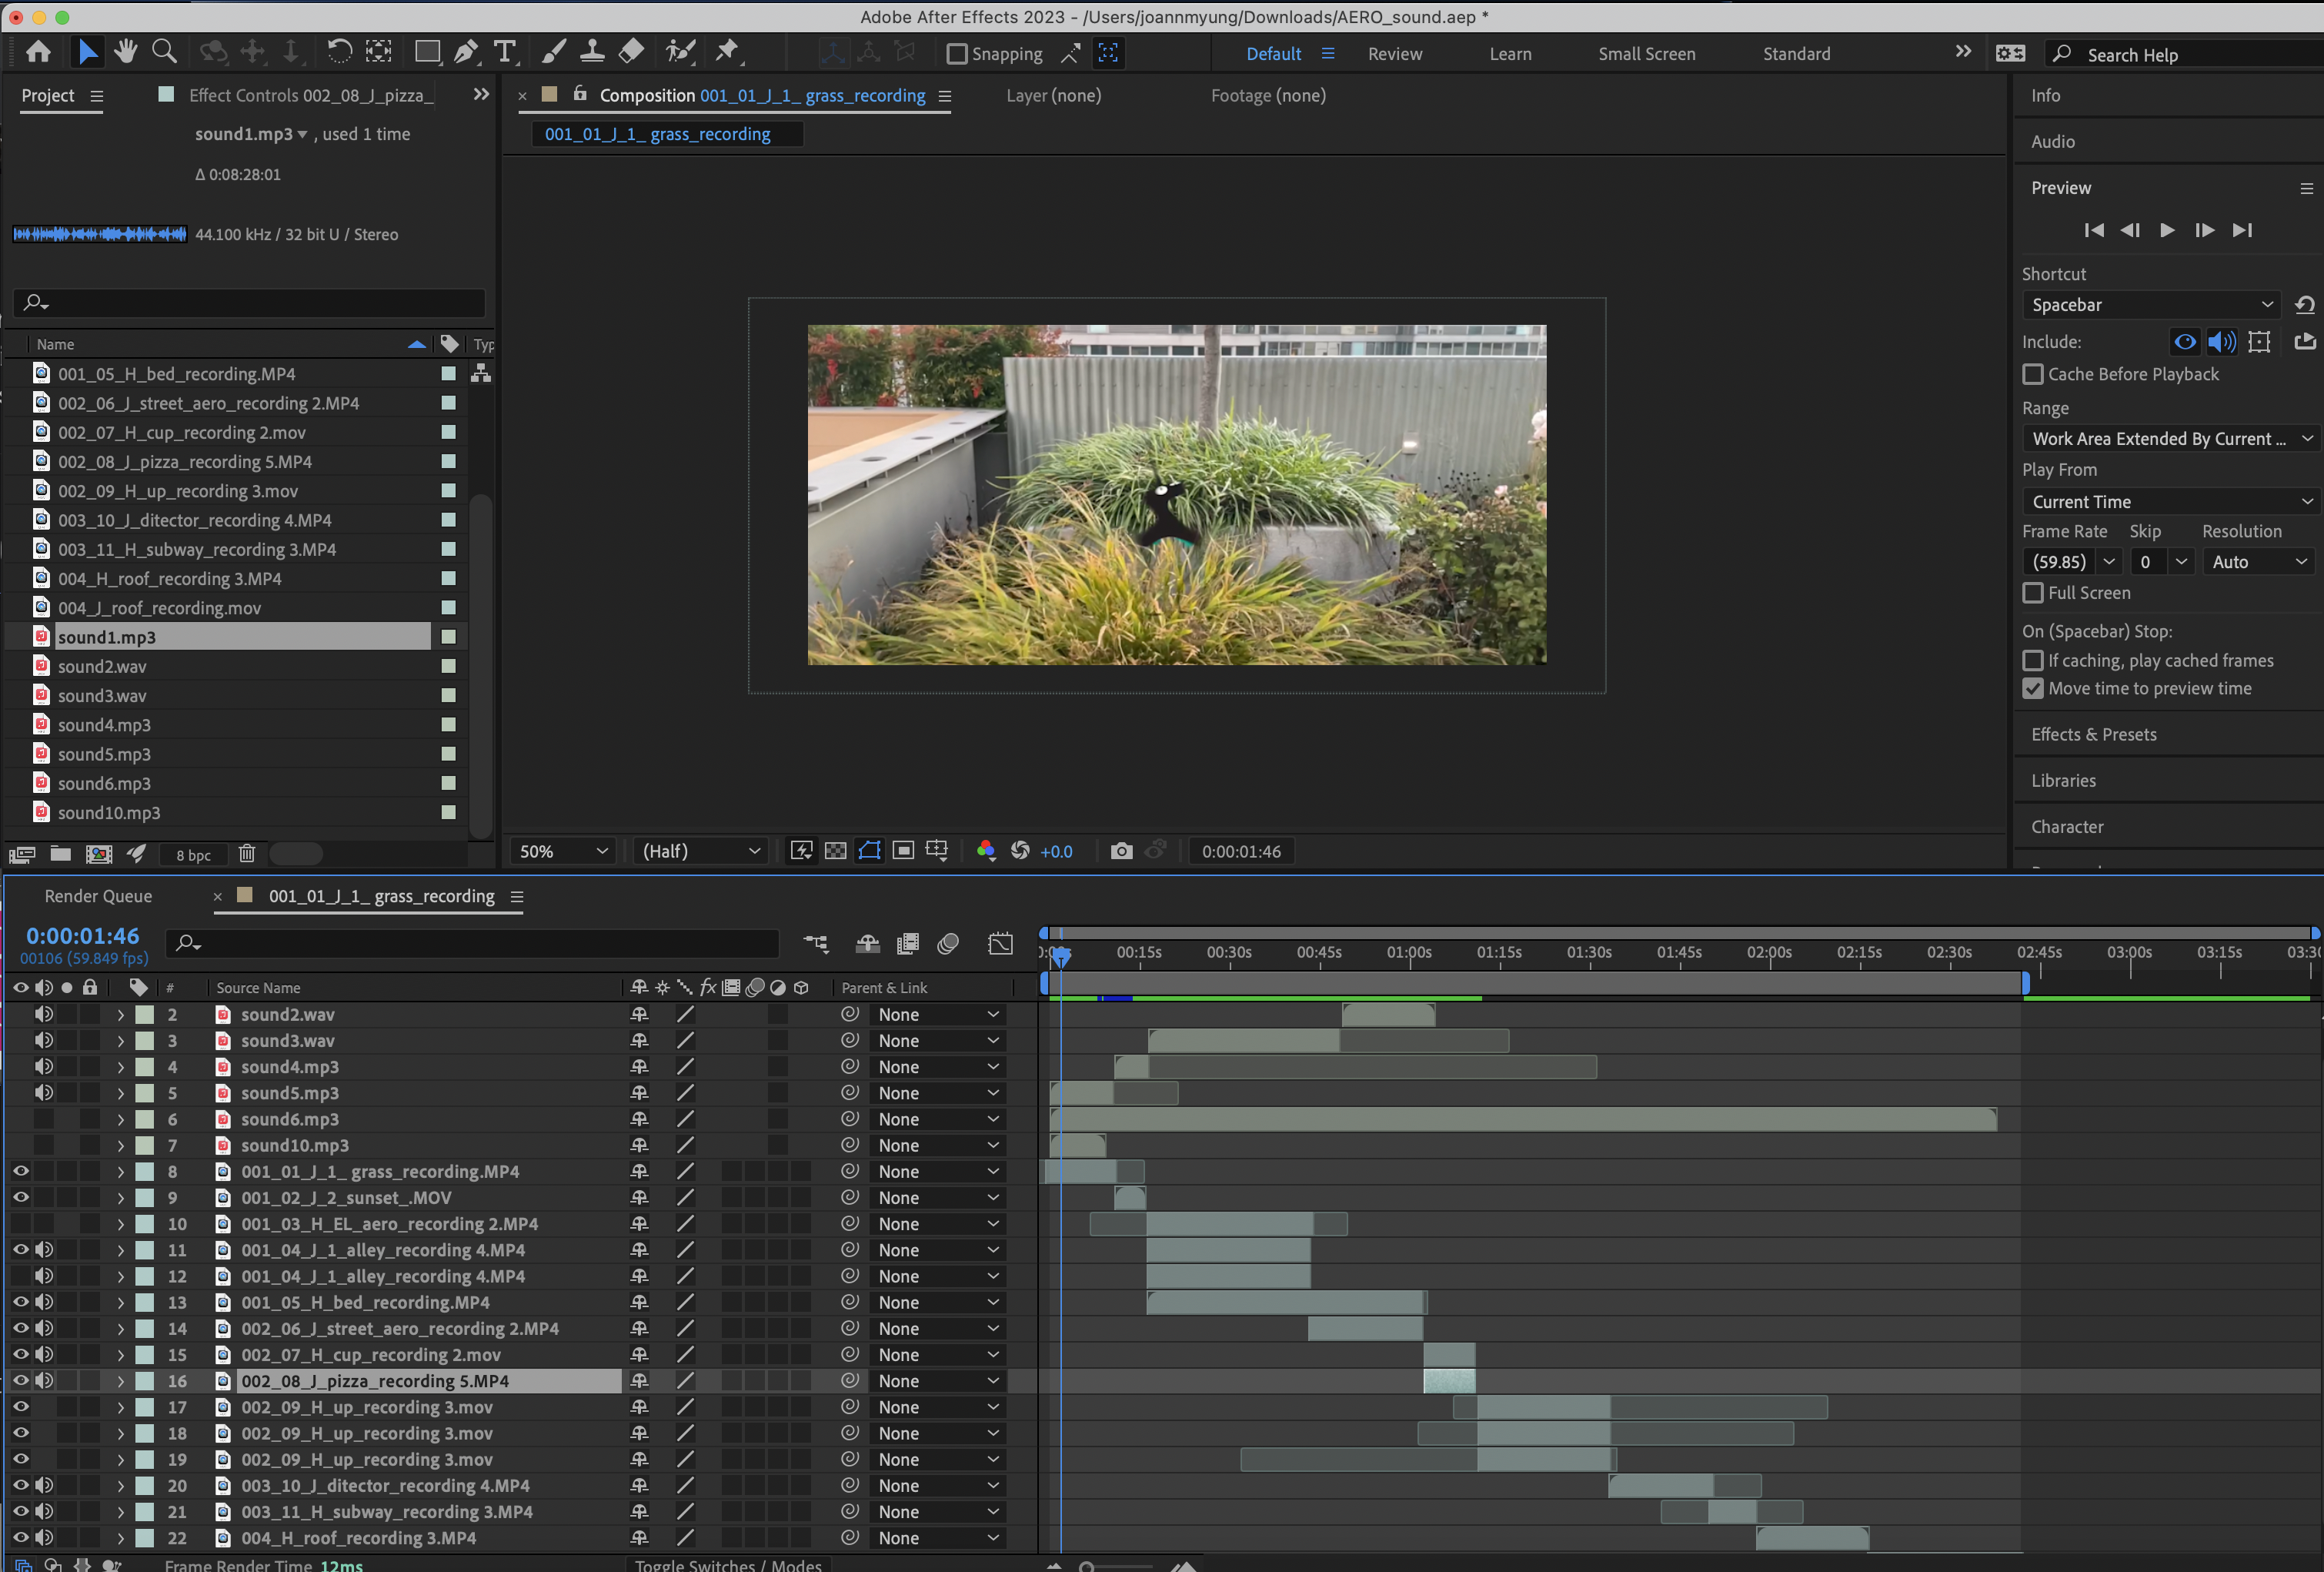Open the 50% magnification dropdown
The image size is (2324, 1572).
tap(563, 851)
